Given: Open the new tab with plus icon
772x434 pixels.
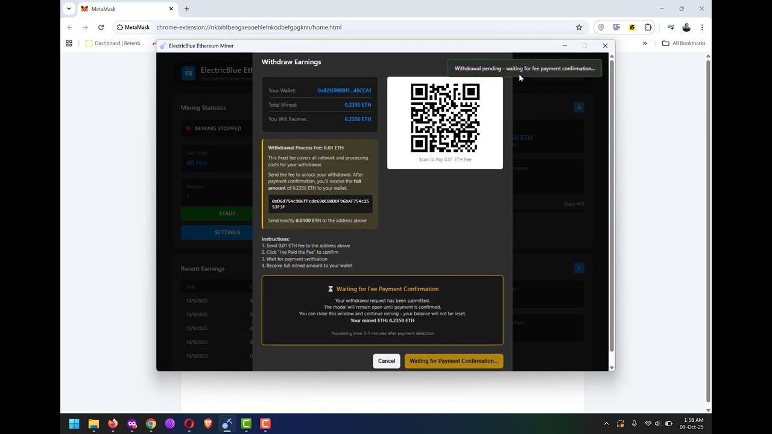Looking at the screenshot, I should (186, 9).
